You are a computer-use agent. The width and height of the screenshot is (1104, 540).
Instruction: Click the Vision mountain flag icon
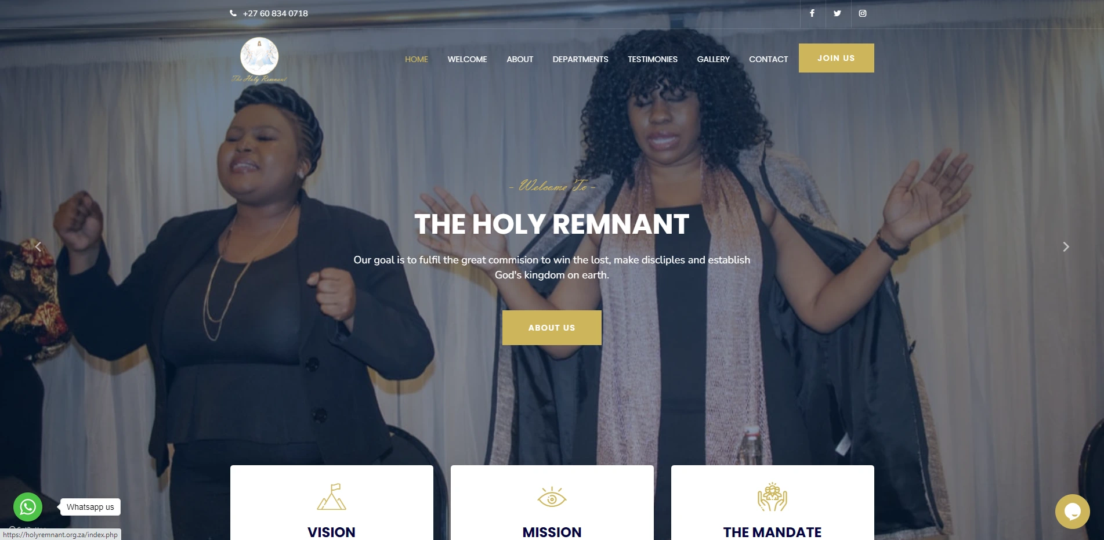click(x=332, y=497)
